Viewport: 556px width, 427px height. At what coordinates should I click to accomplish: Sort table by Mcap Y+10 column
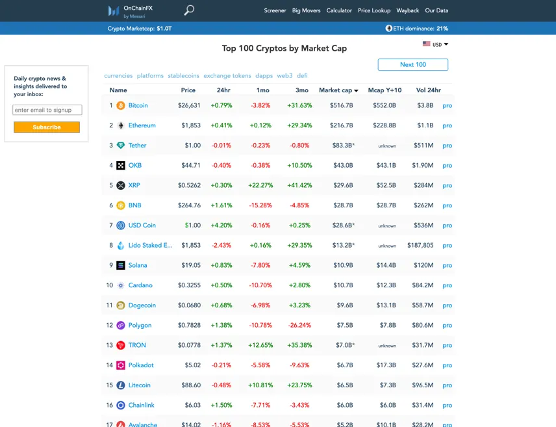click(x=385, y=90)
